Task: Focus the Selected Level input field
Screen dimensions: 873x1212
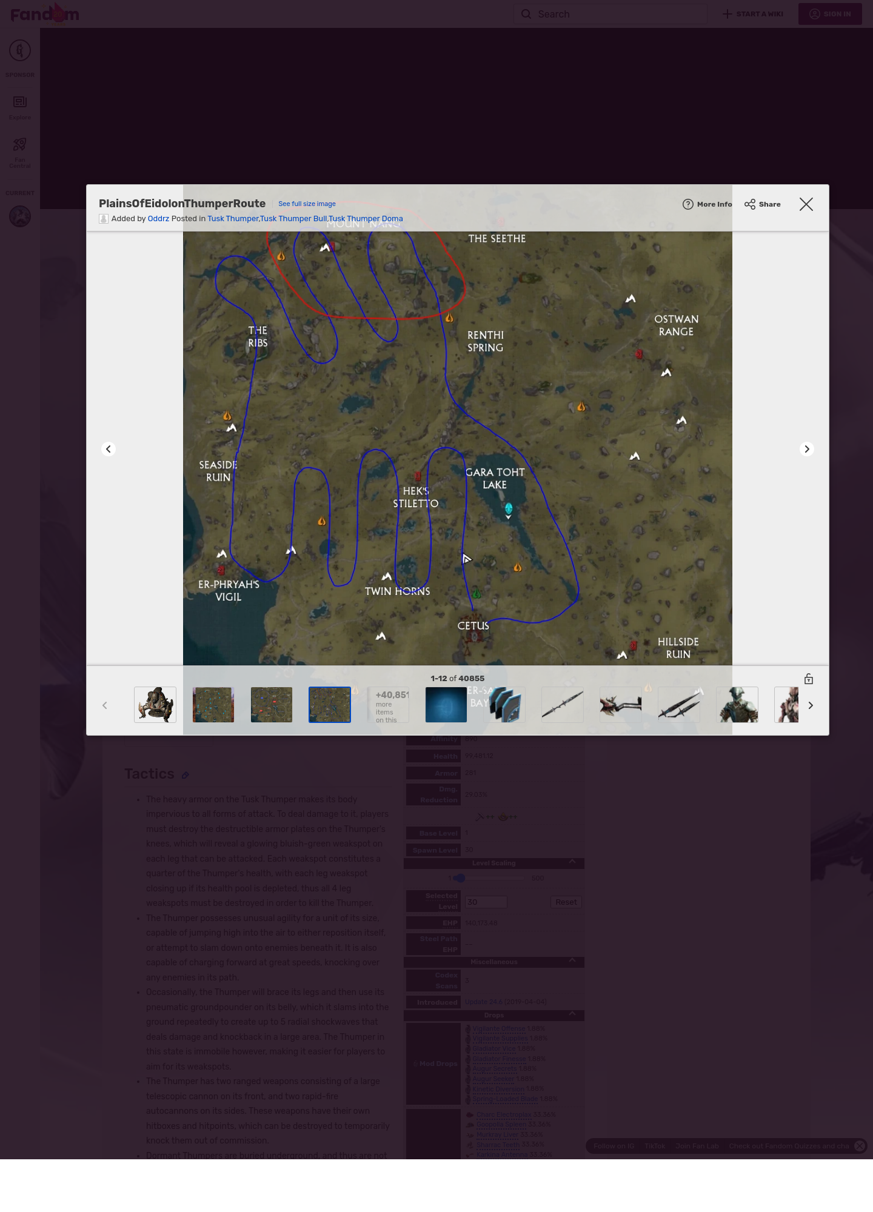Action: click(x=486, y=902)
